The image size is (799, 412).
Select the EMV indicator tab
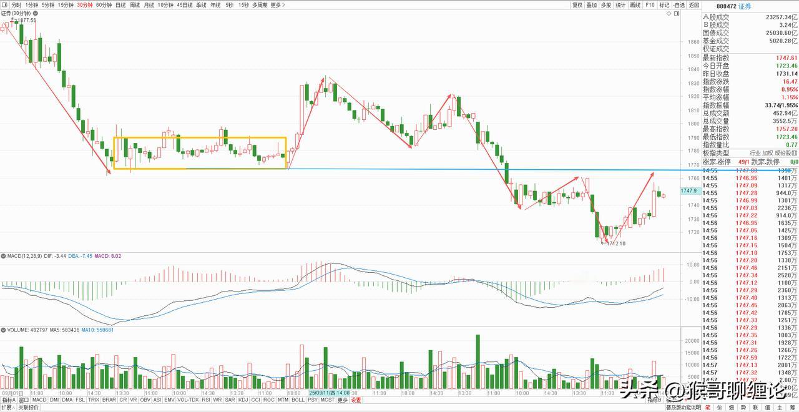click(x=169, y=400)
